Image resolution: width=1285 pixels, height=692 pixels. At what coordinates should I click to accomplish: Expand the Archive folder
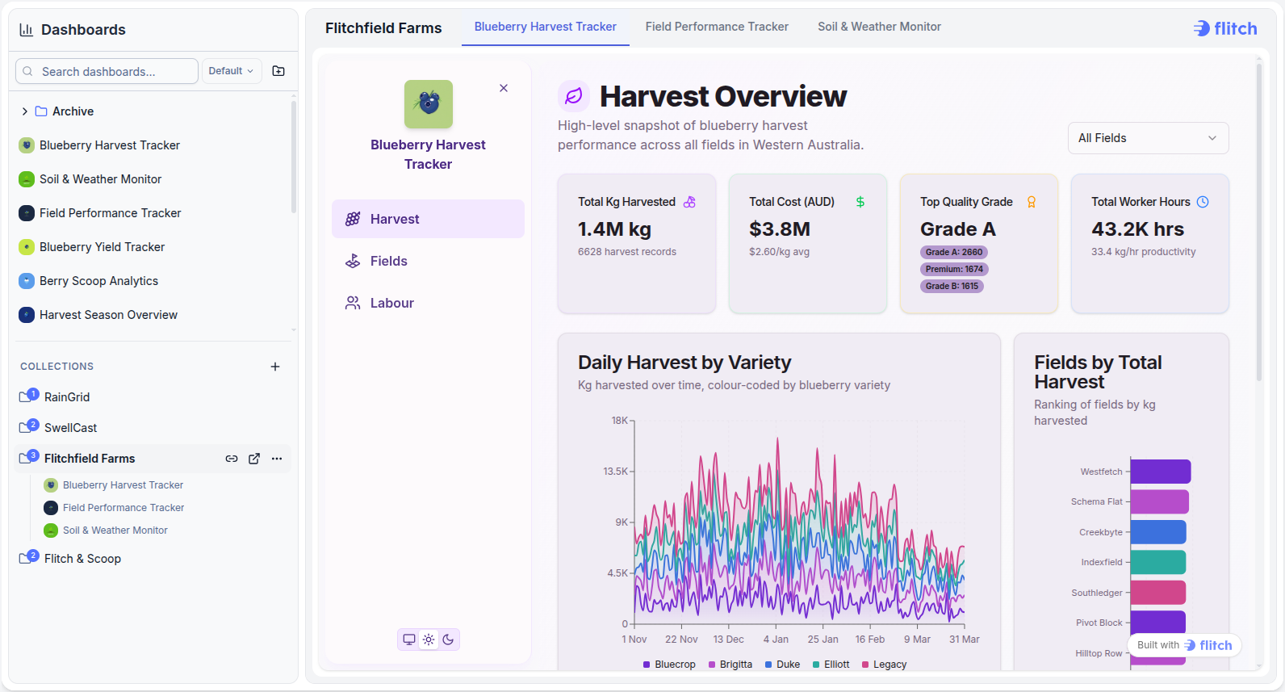pyautogui.click(x=25, y=111)
